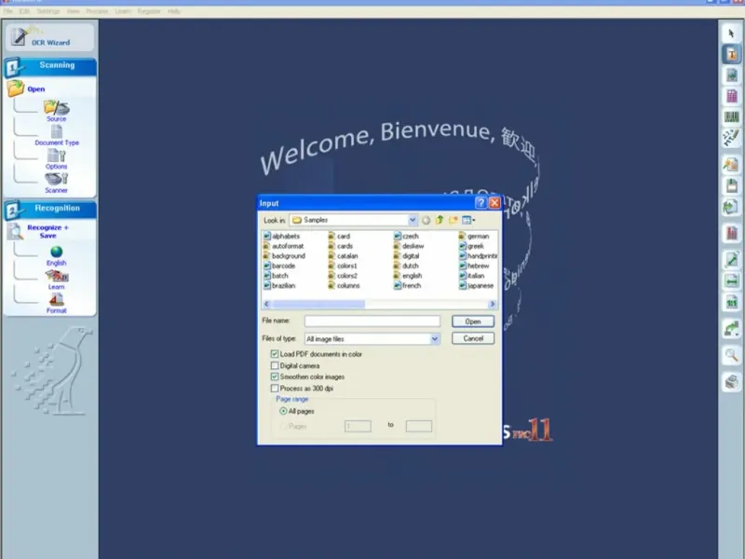
Task: Enable Process as 300 dpi checkbox
Action: point(275,389)
